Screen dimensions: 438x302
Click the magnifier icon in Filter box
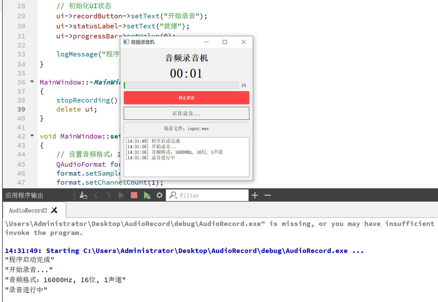(173, 195)
